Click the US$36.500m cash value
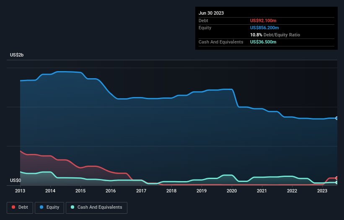 pos(263,42)
